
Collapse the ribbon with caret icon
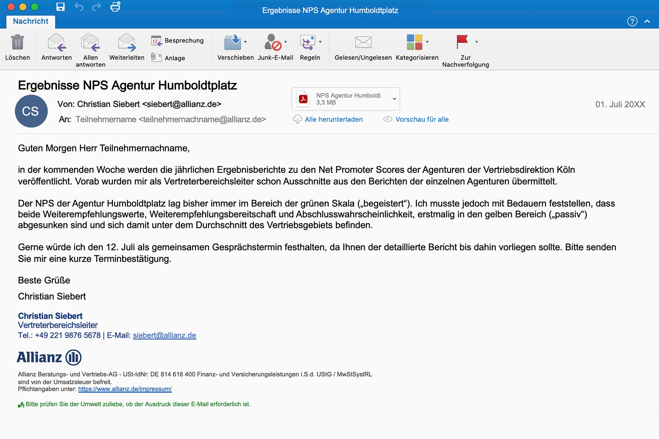pyautogui.click(x=647, y=21)
